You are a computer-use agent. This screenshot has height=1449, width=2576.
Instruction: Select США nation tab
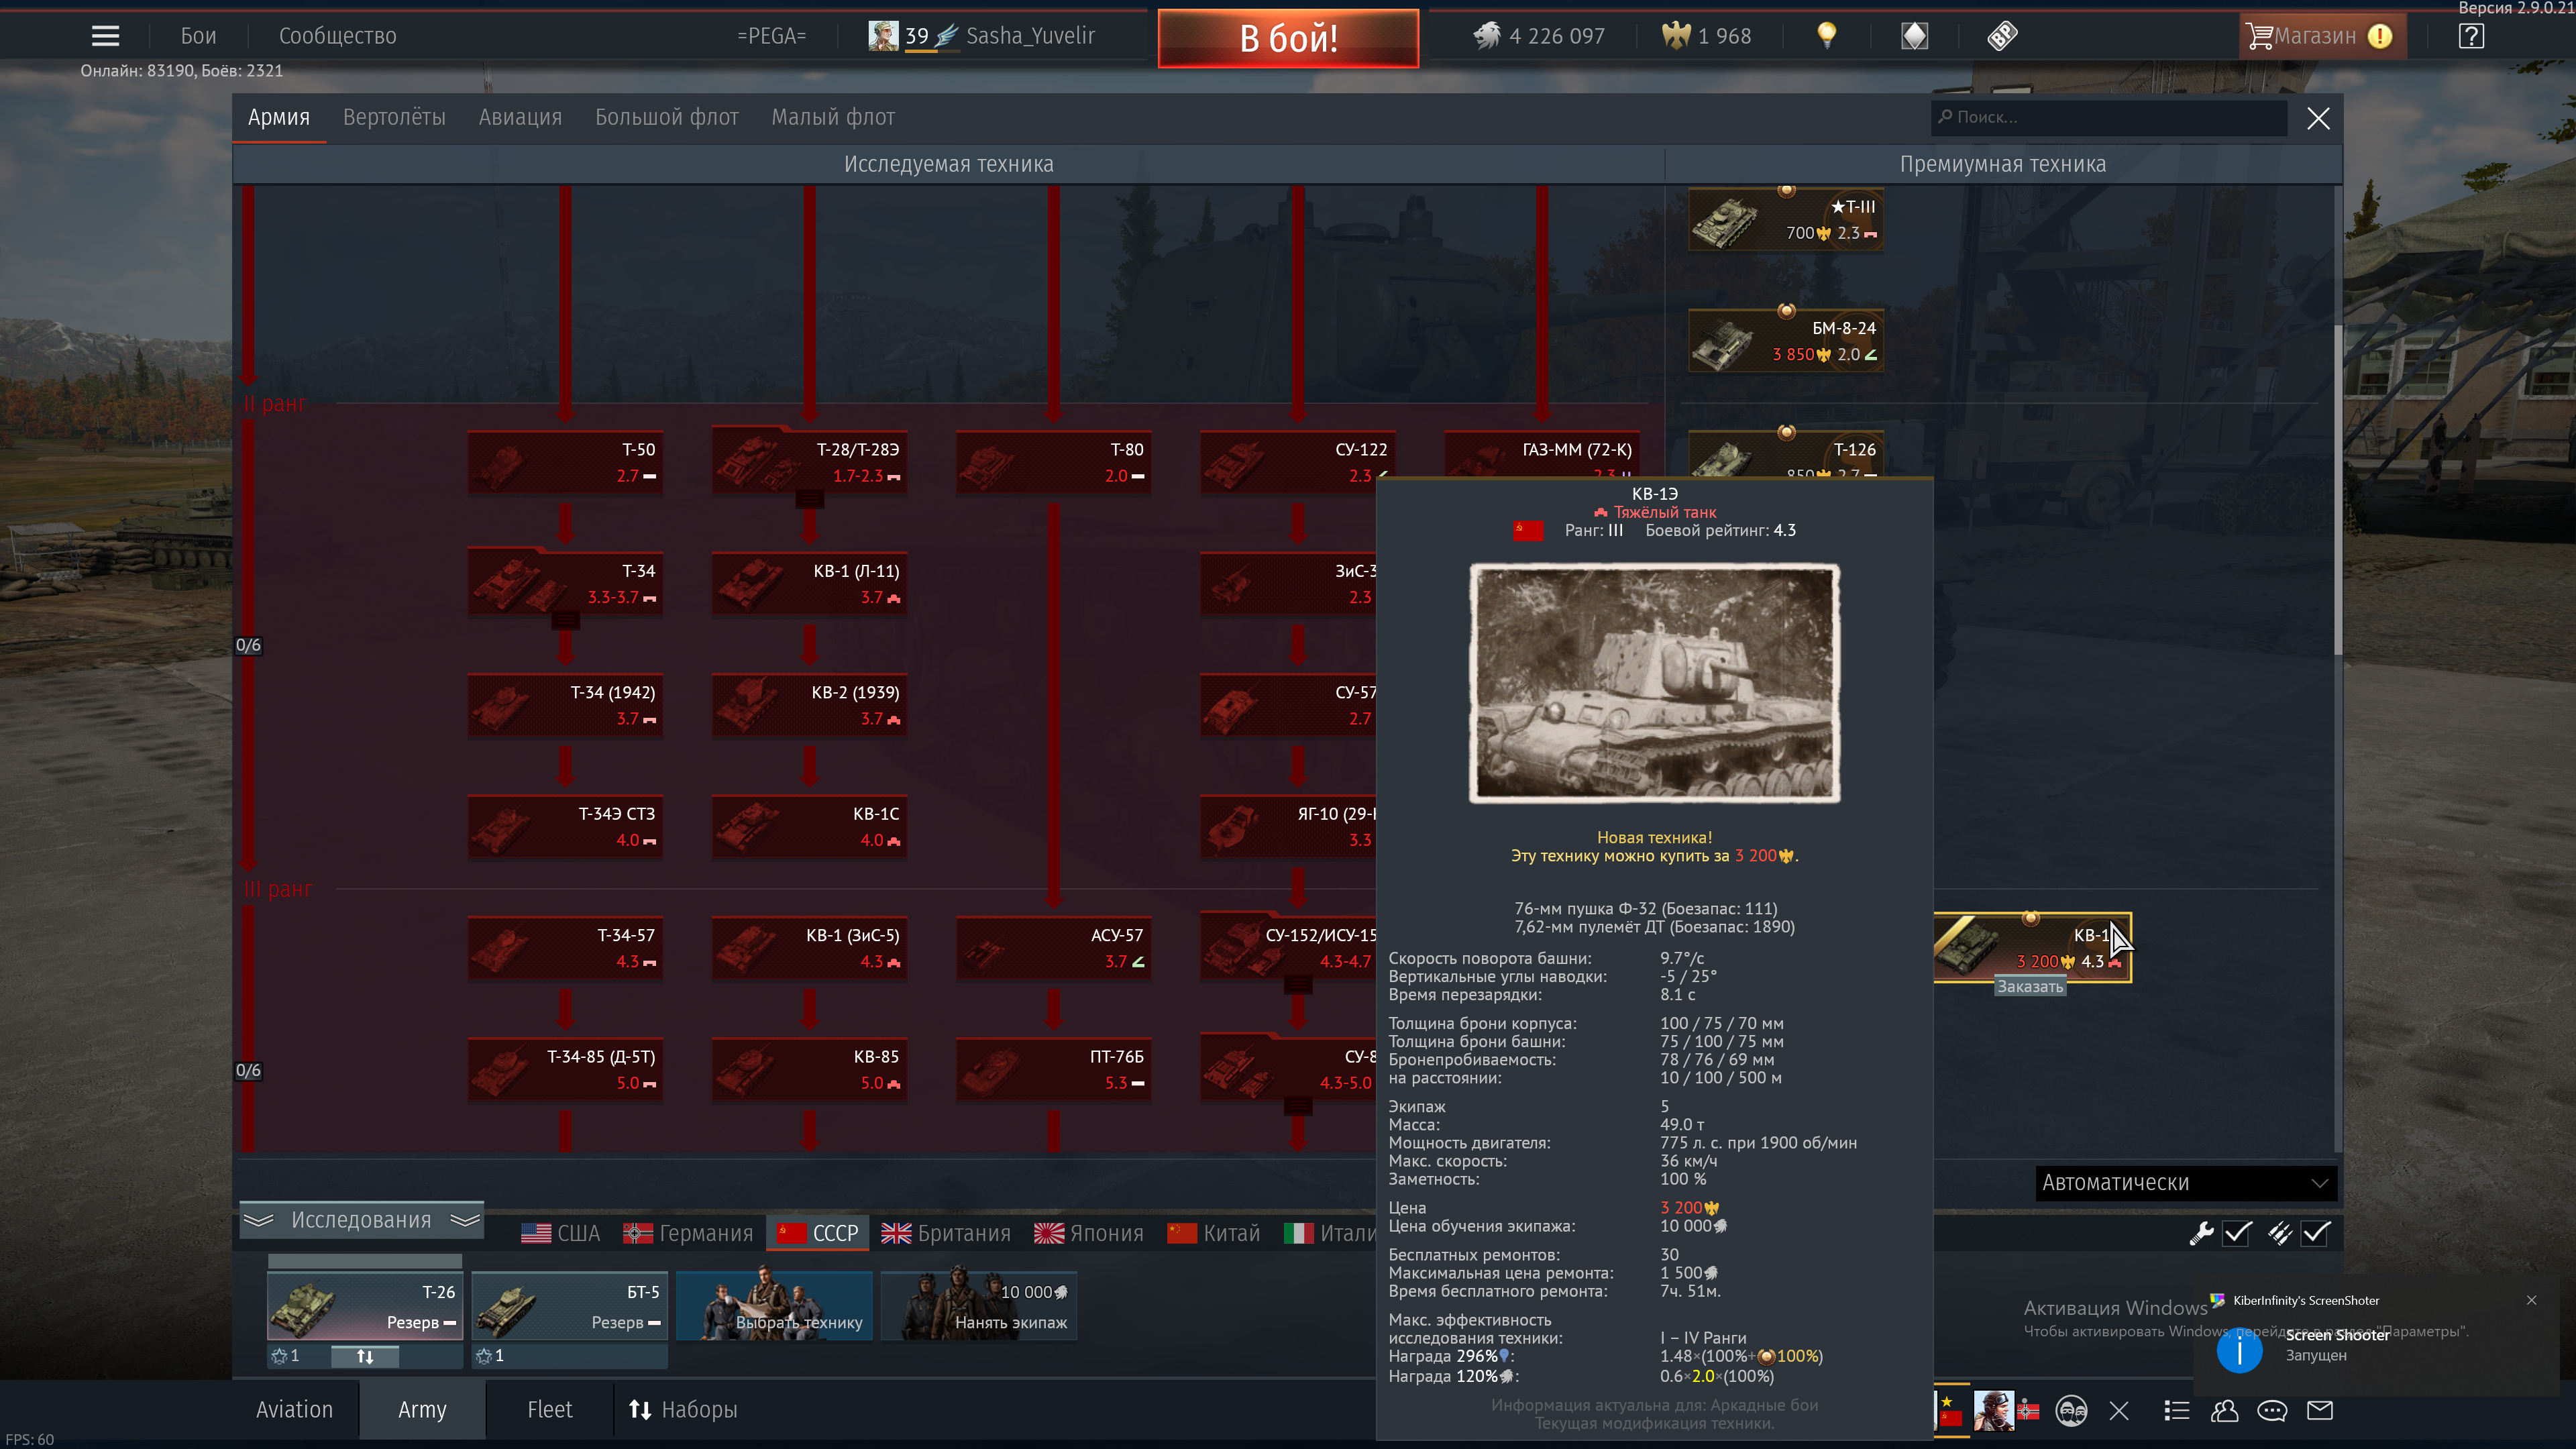561,1233
